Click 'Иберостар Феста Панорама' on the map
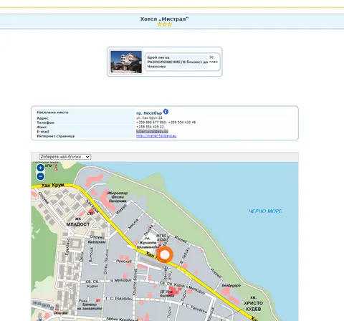Screen dimensions: 344x321 coord(118,197)
